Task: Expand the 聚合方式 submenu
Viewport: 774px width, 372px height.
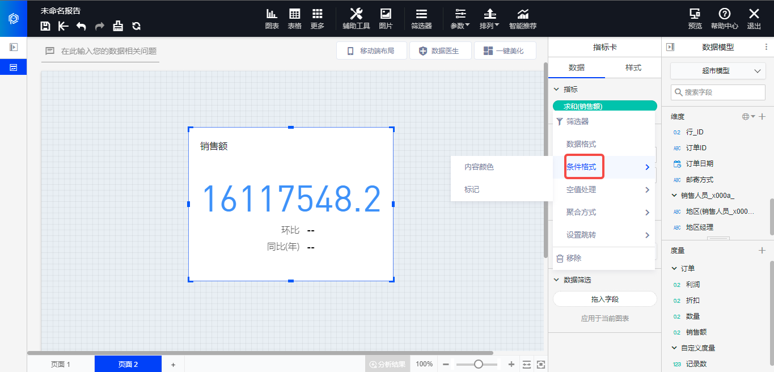Action: pyautogui.click(x=604, y=212)
